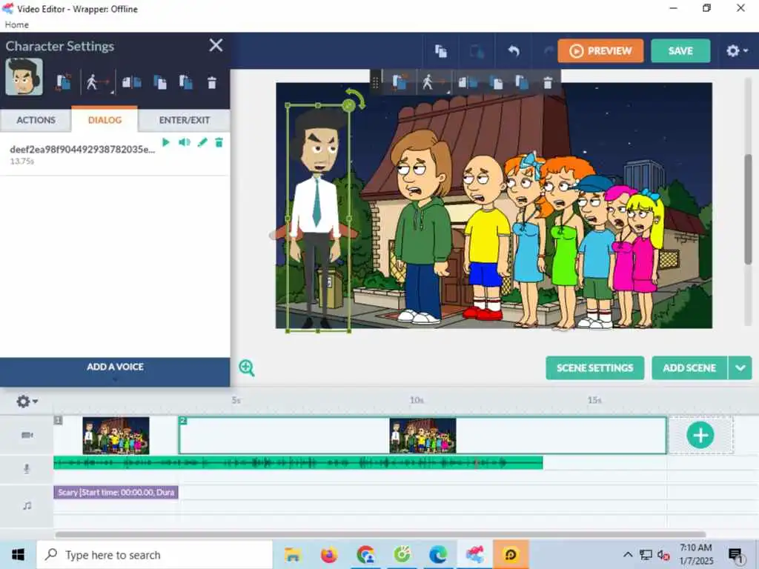The image size is (759, 569).
Task: Delete the dialog with green trash icon
Action: point(219,142)
